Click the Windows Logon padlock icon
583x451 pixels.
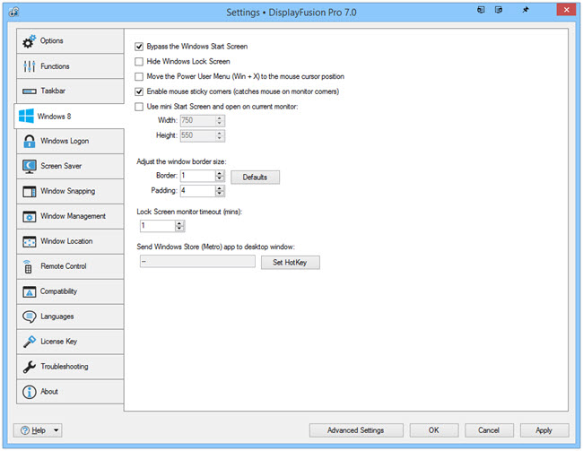pos(30,141)
